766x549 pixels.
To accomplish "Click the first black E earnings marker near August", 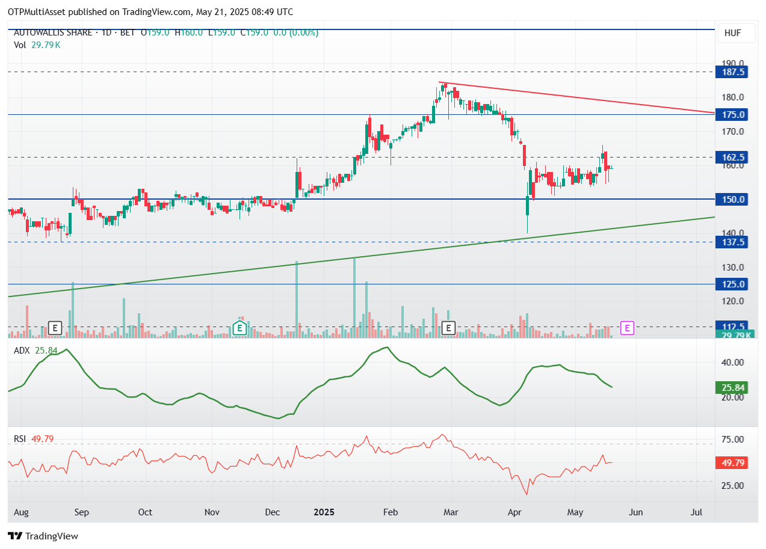I will point(55,328).
